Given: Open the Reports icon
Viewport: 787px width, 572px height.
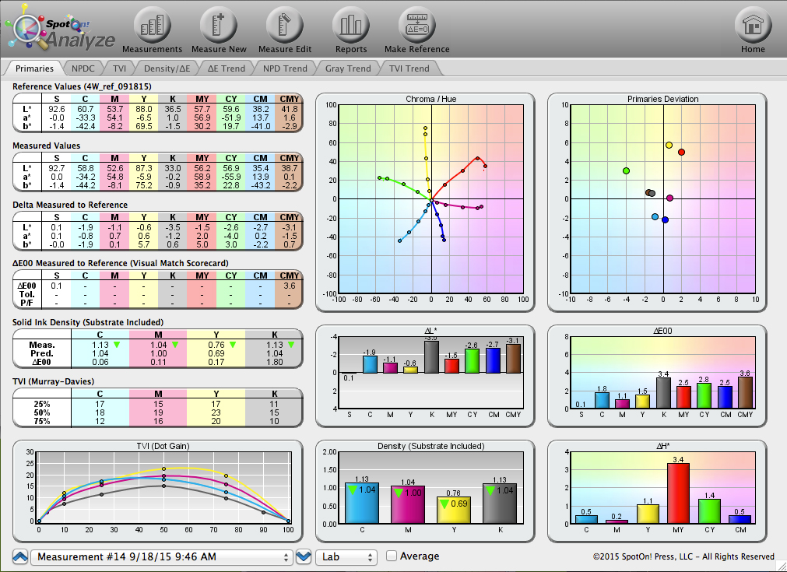Looking at the screenshot, I should click(x=351, y=27).
